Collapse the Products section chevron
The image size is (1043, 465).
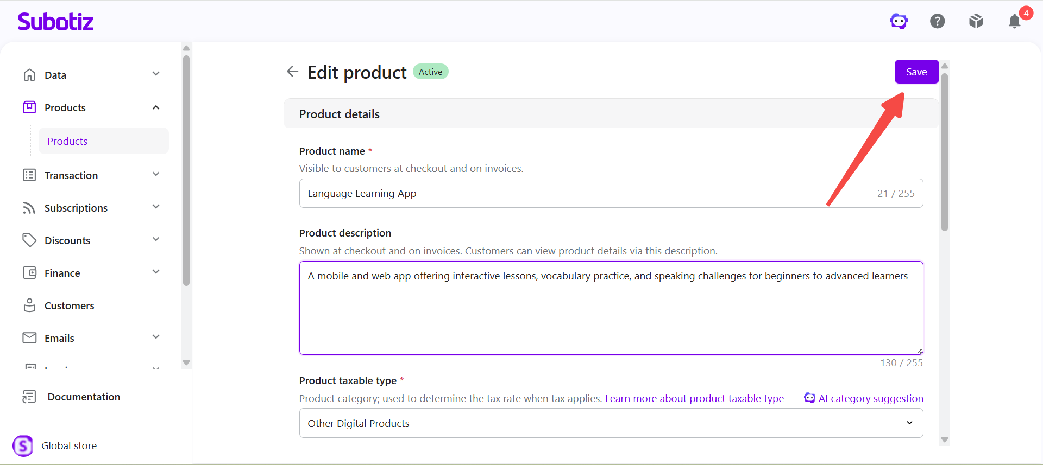pyautogui.click(x=156, y=107)
